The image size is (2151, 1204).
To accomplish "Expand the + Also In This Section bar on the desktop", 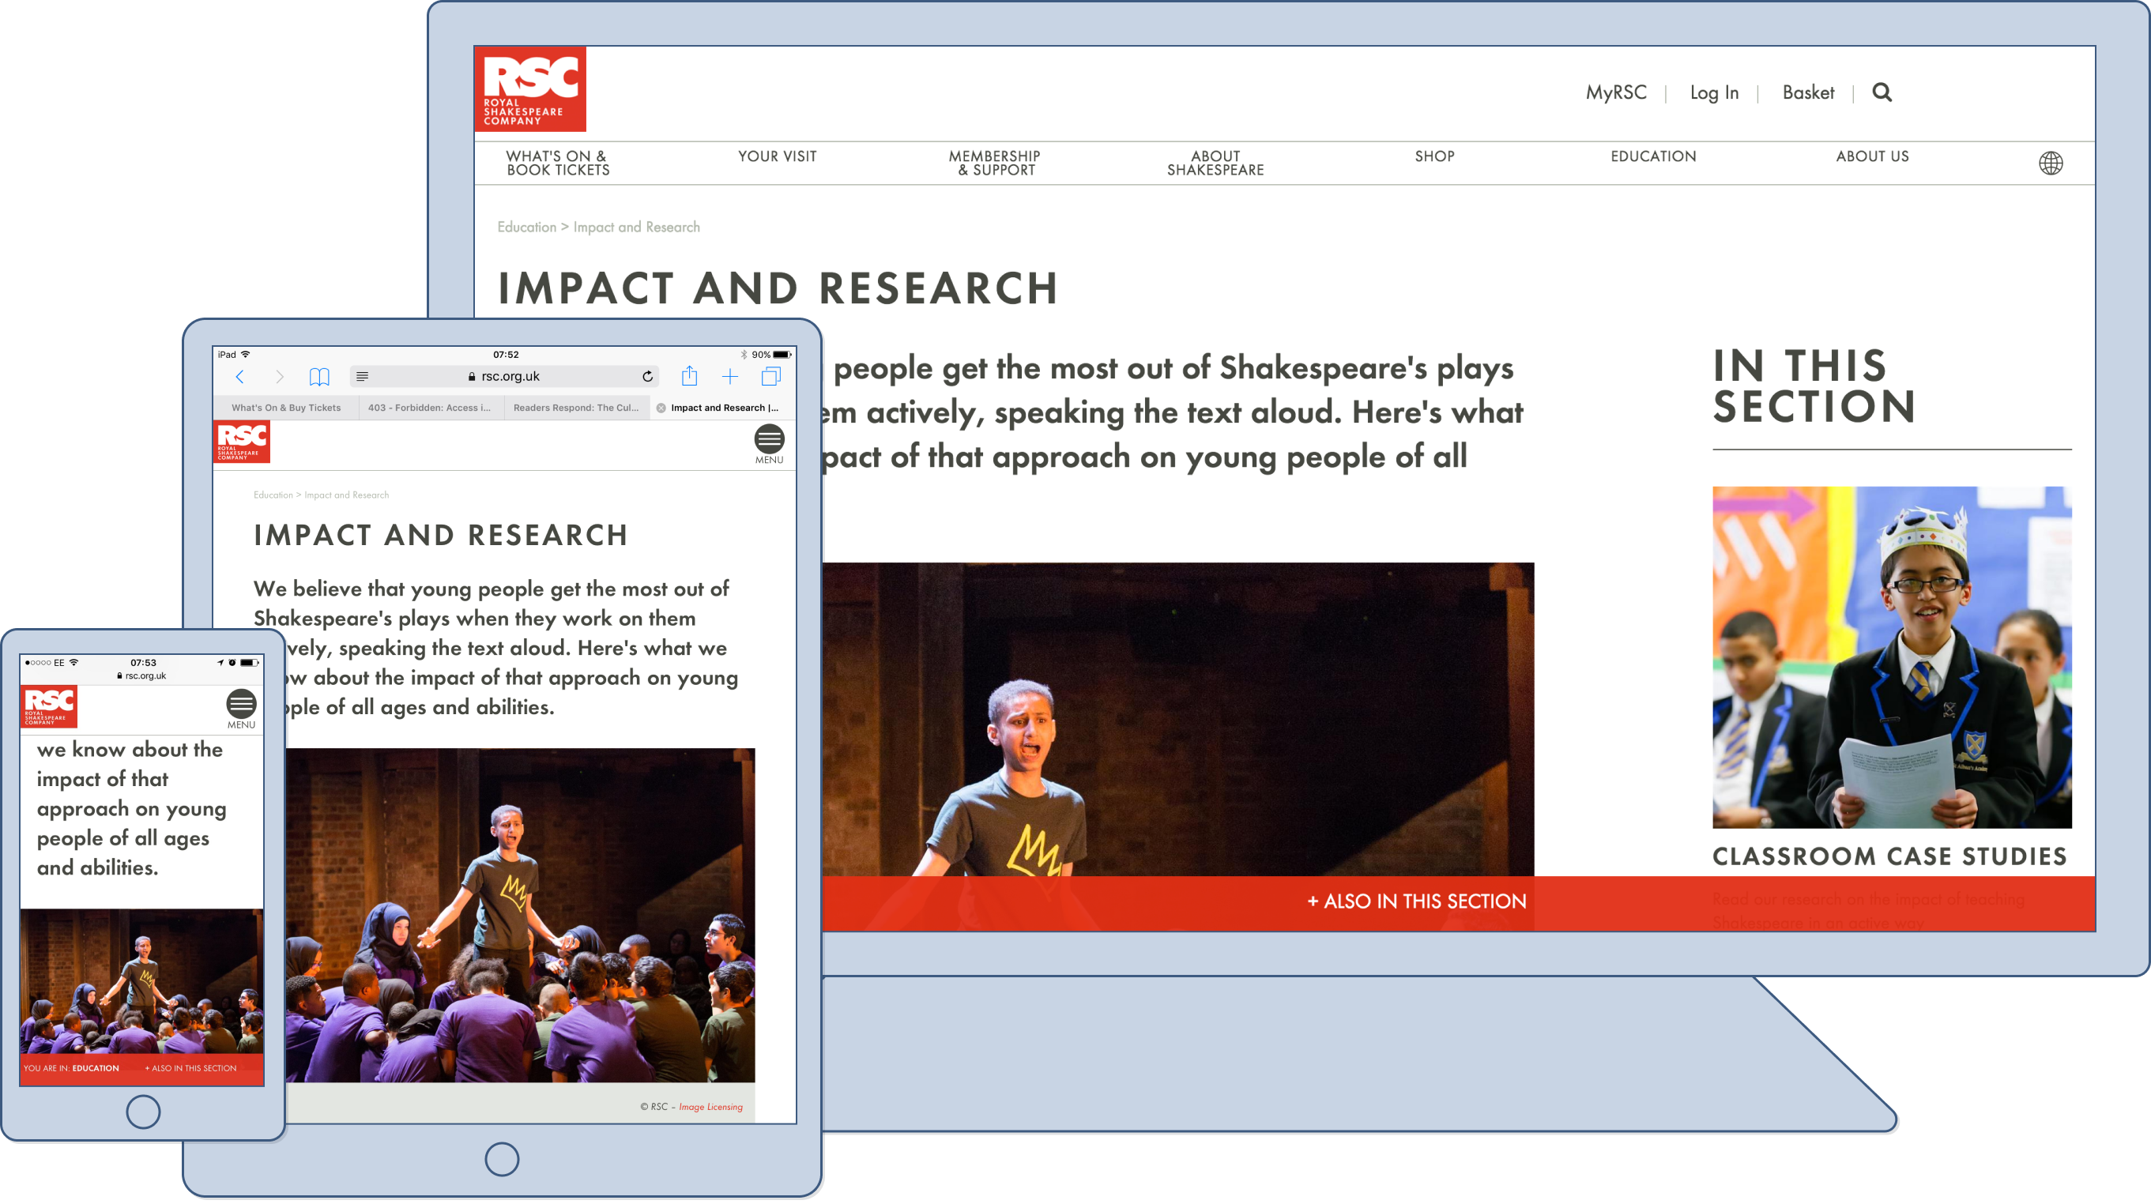I will click(1416, 901).
